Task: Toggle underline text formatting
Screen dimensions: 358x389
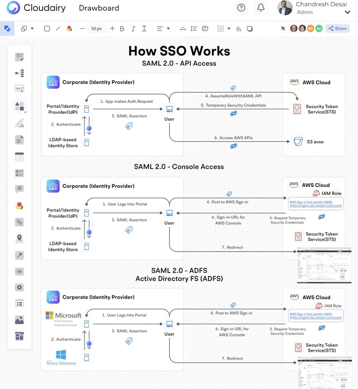Action: [x=144, y=29]
